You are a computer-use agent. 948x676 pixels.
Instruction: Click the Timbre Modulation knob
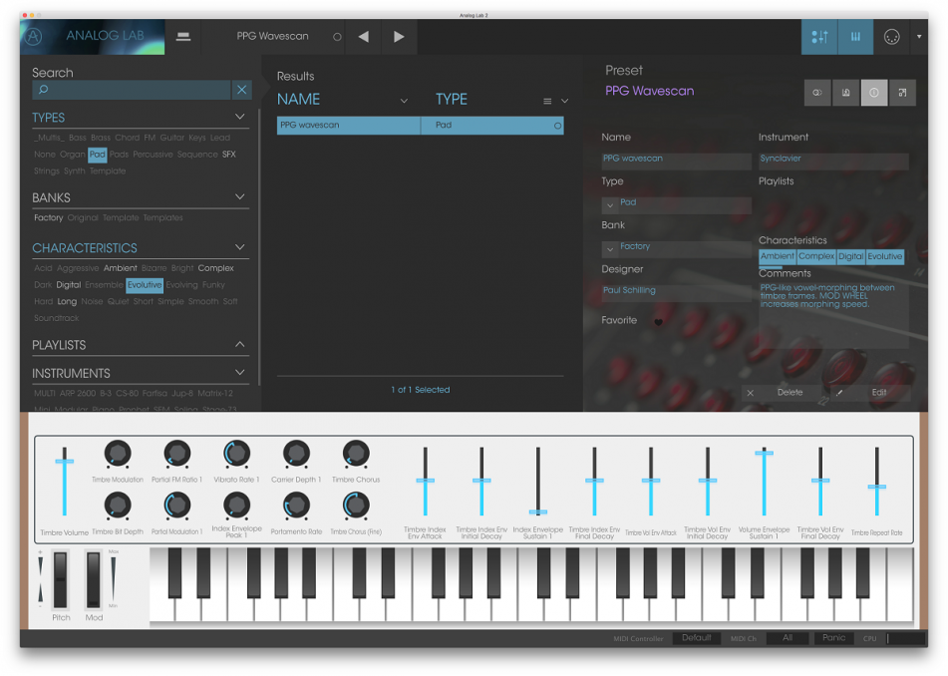click(118, 454)
